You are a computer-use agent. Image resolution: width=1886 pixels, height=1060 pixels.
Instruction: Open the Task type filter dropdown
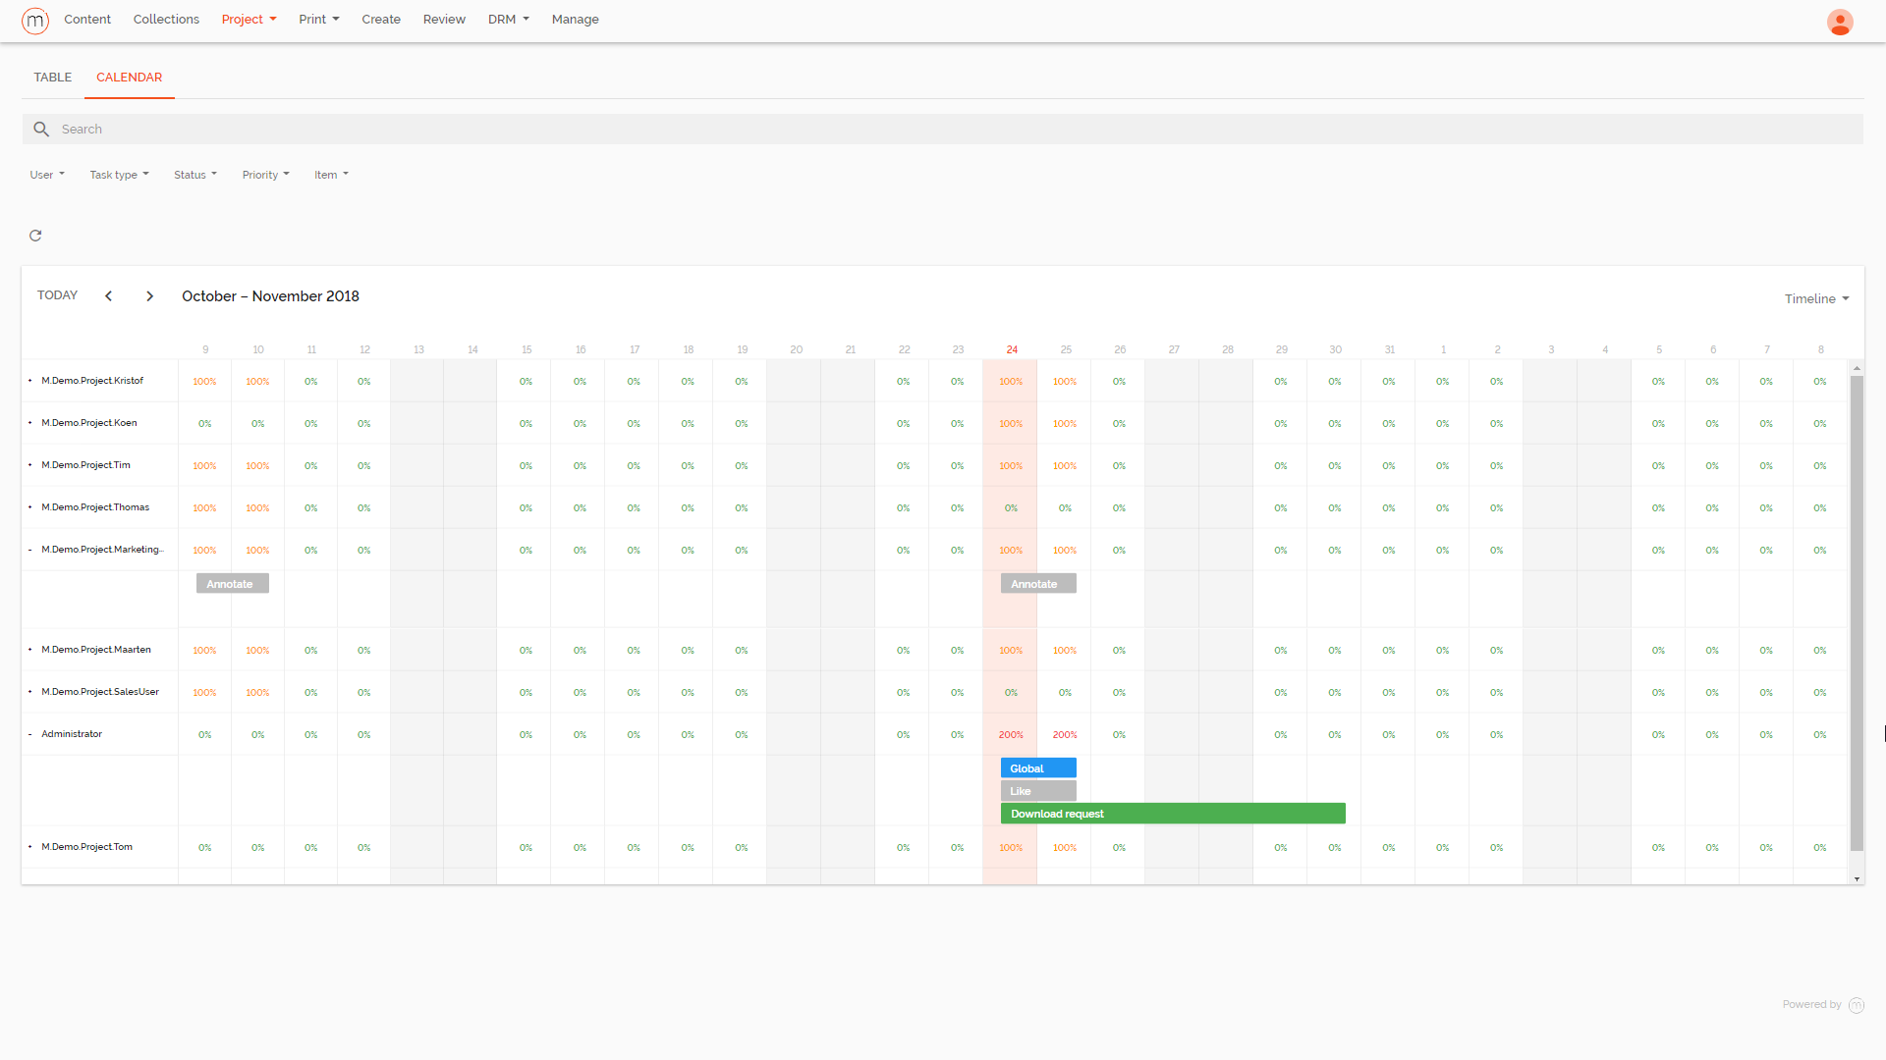(x=118, y=174)
